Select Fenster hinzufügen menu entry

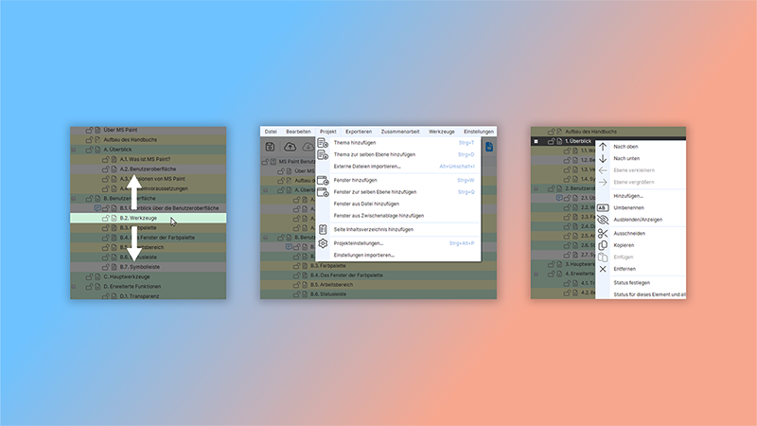pyautogui.click(x=356, y=179)
